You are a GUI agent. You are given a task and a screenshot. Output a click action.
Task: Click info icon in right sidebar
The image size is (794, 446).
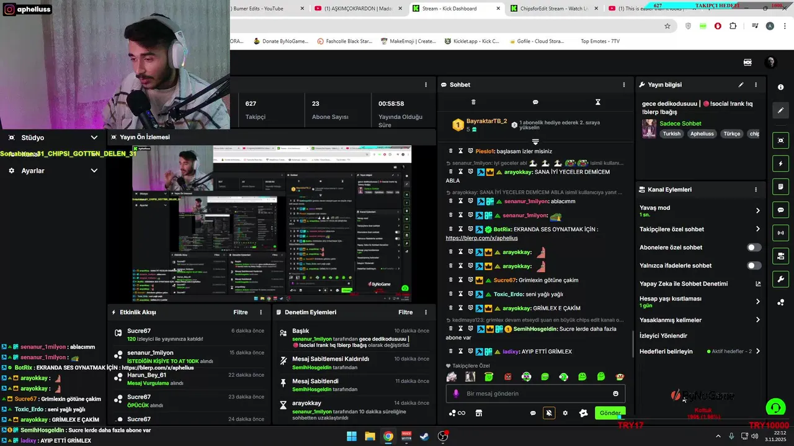click(781, 87)
